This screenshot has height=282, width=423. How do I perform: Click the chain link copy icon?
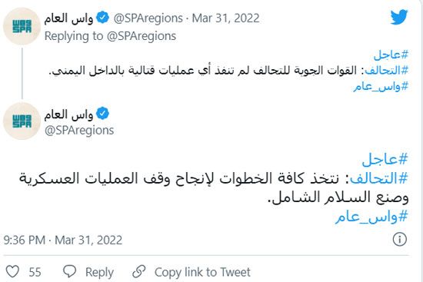[x=139, y=271]
